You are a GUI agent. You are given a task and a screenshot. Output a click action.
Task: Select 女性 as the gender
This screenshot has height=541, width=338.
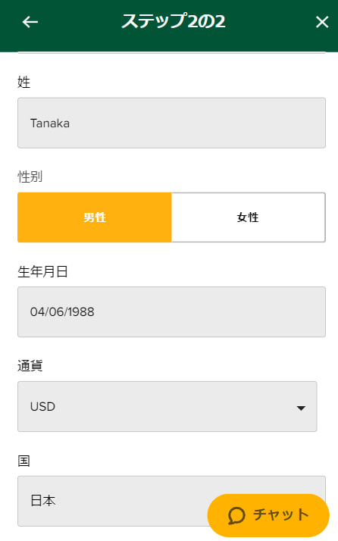tap(249, 217)
